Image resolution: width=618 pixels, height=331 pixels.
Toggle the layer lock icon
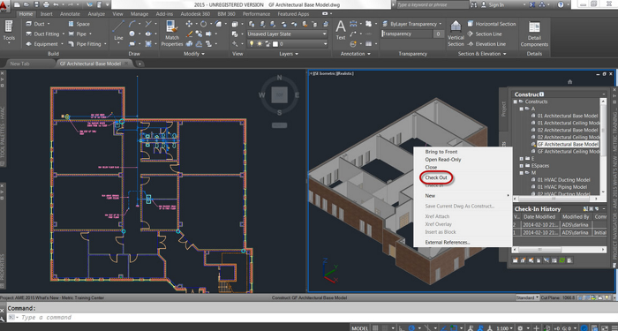coord(268,44)
